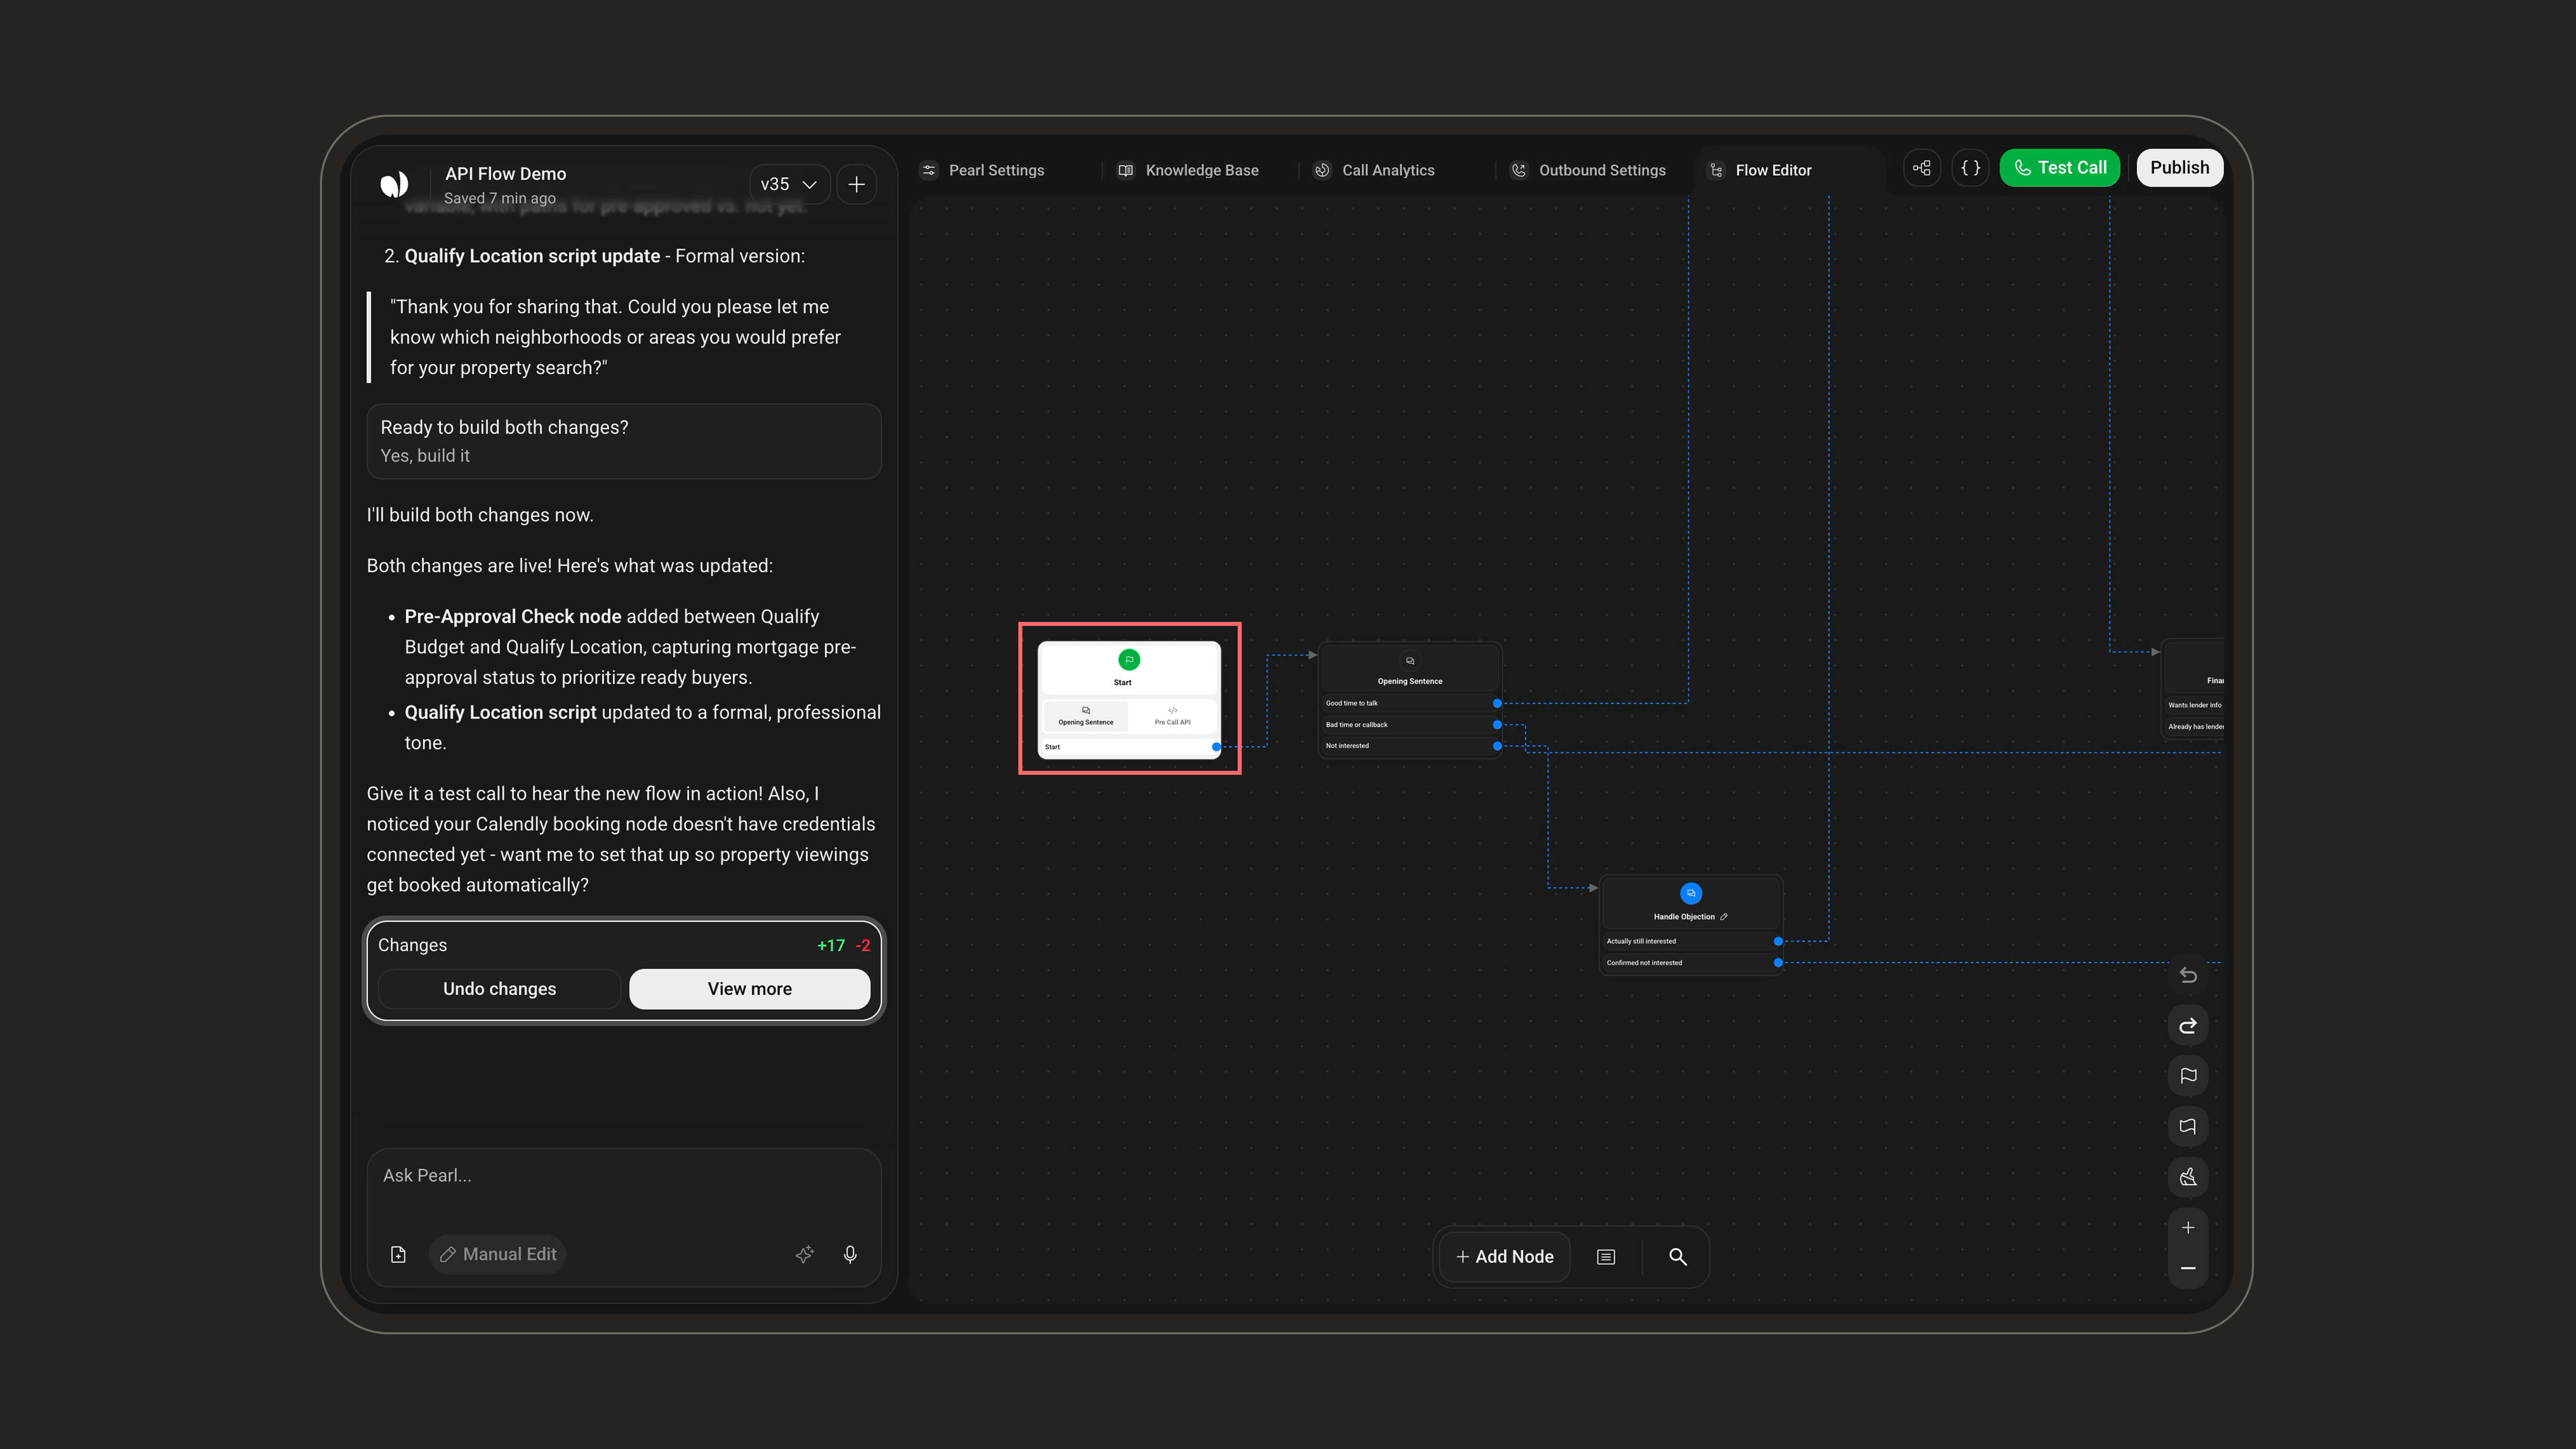Click Confirmed not interested connector dot
Viewport: 2576px width, 1449px height.
pos(1778,963)
